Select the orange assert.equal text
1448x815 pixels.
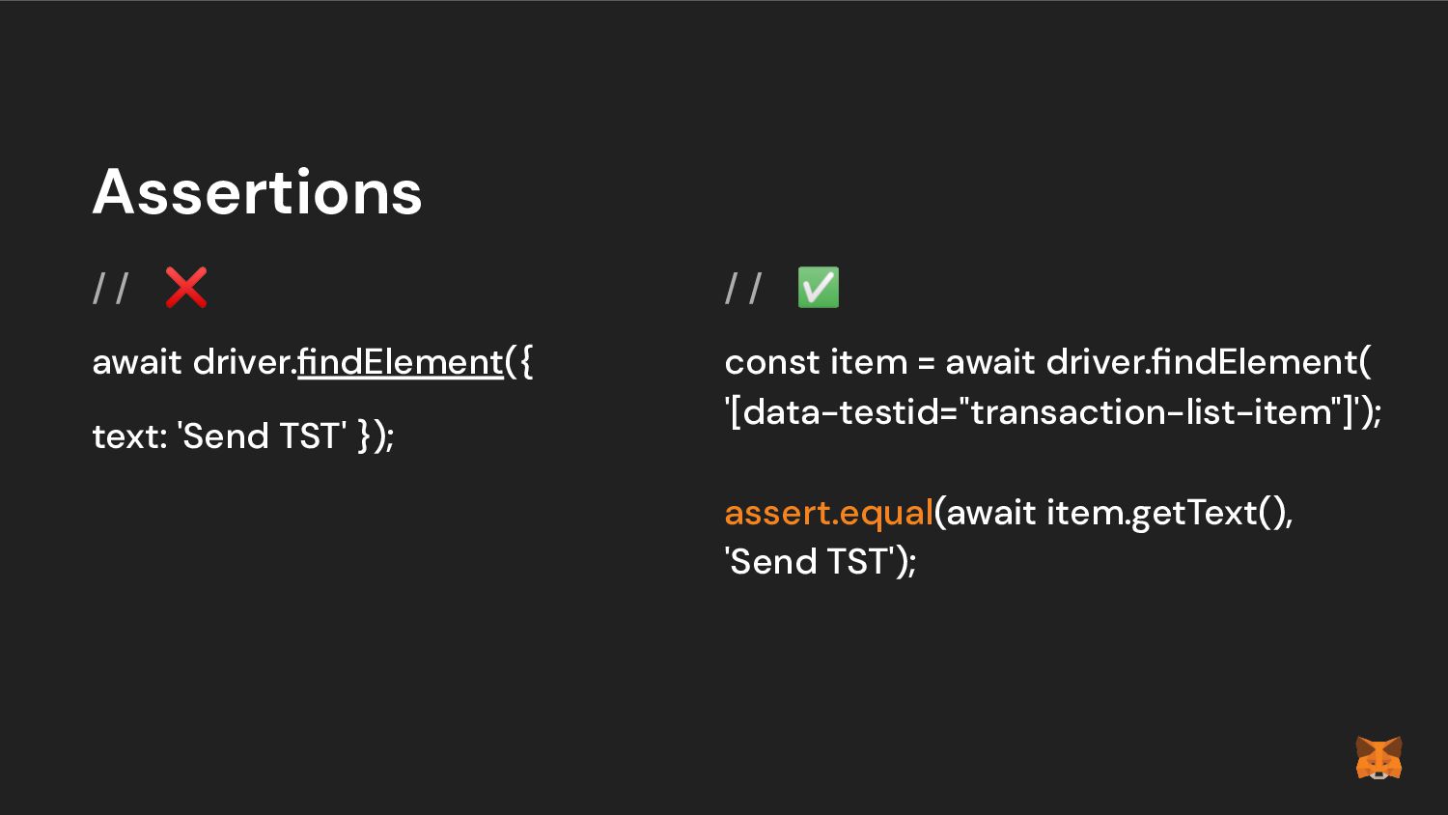pos(828,513)
